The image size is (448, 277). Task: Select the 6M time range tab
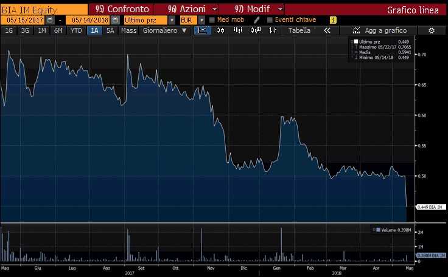pyautogui.click(x=58, y=30)
